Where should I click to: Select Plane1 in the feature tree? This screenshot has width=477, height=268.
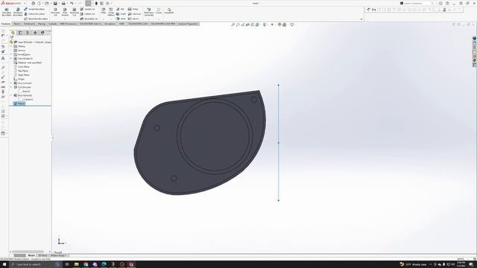19,103
